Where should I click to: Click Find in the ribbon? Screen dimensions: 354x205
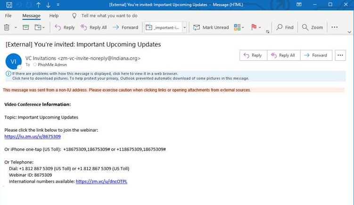(285, 27)
